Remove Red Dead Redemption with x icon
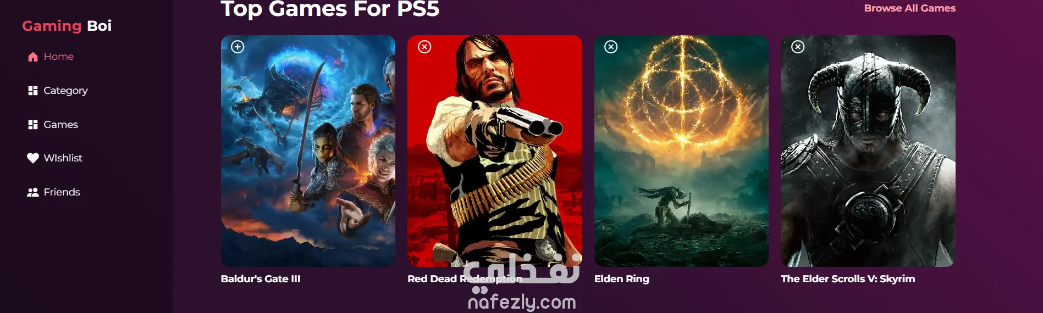 [x=424, y=47]
